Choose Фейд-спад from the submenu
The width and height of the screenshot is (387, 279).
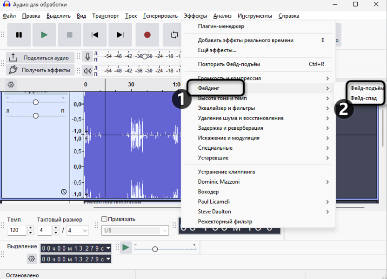tap(363, 98)
